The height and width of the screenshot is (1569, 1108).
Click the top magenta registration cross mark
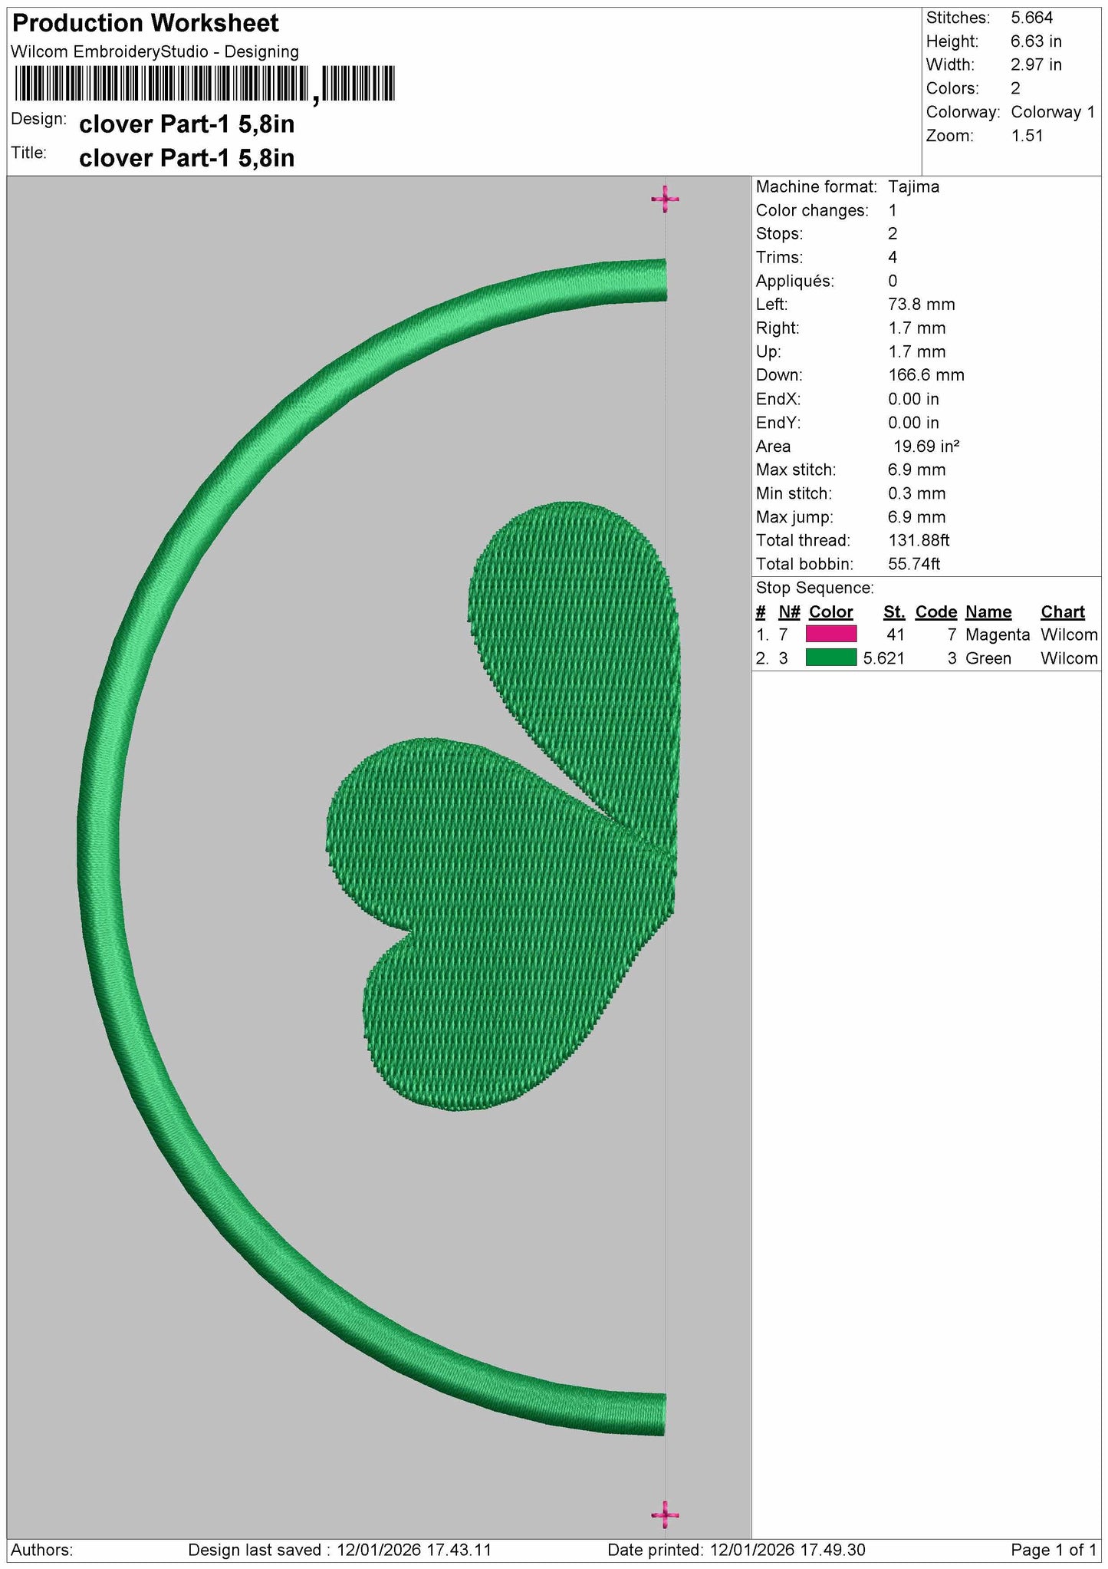[x=665, y=199]
